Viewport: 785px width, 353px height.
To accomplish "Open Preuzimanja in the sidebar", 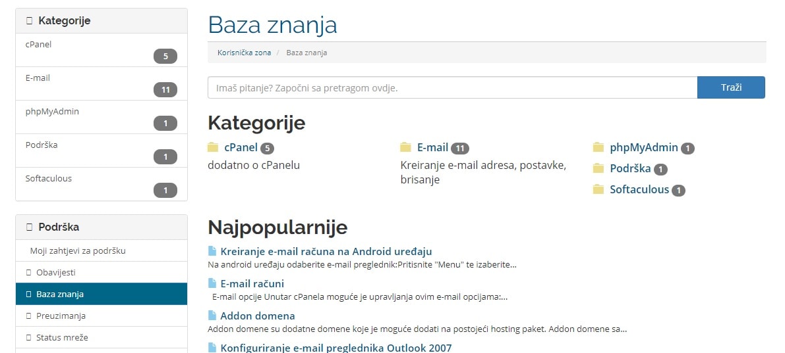I will click(102, 316).
